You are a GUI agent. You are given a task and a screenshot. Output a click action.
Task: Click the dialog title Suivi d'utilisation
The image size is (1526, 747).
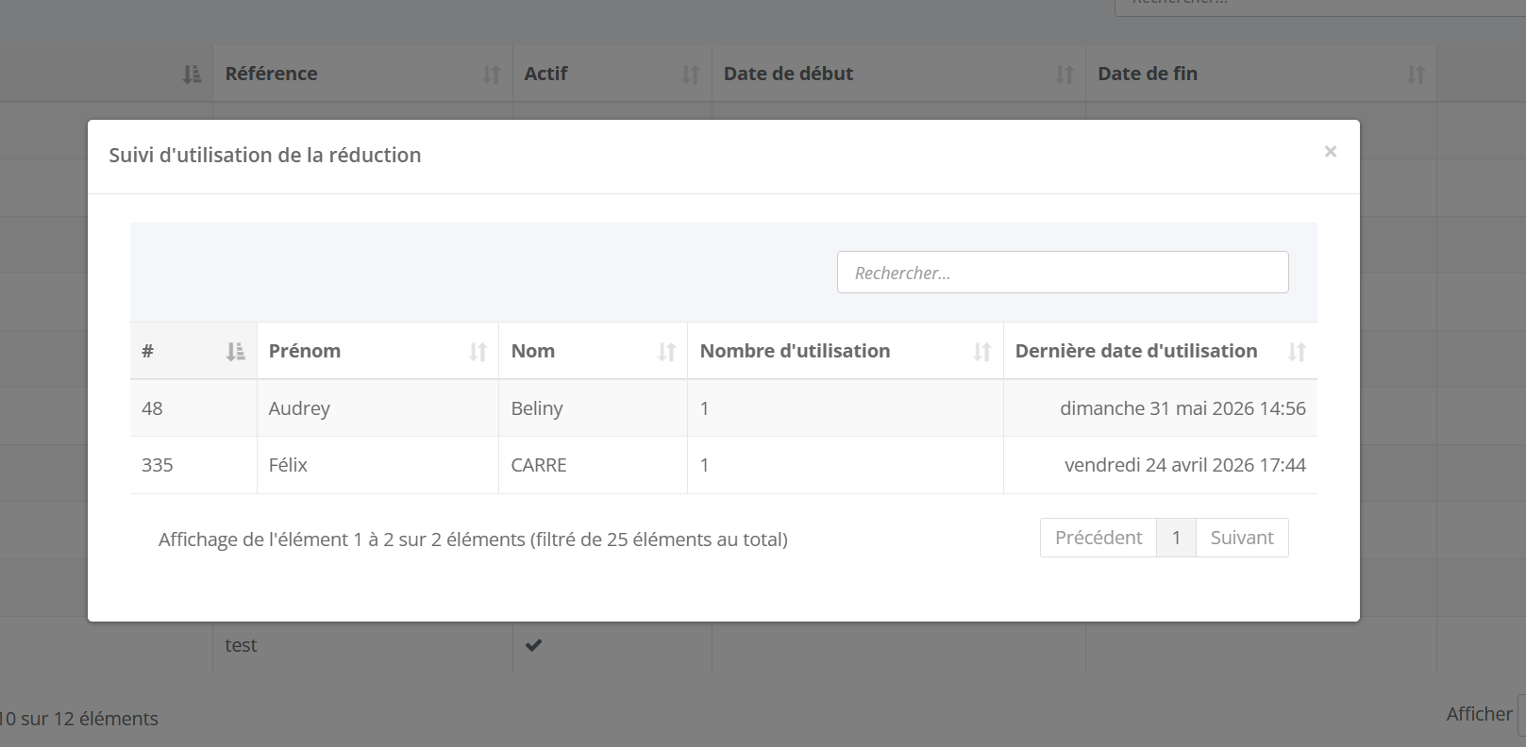click(265, 156)
